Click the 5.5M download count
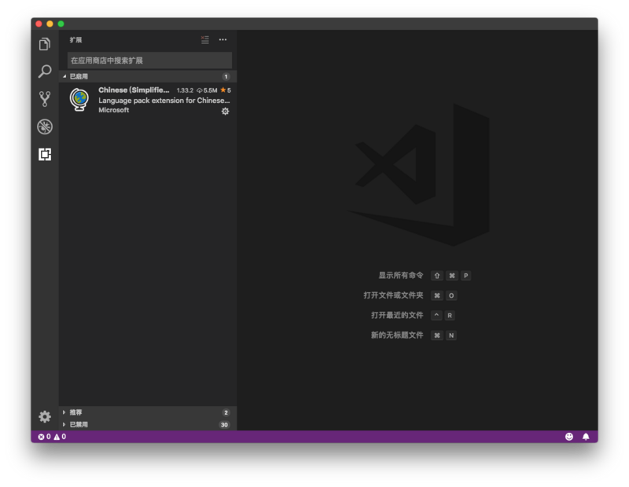This screenshot has height=487, width=629. [x=207, y=90]
